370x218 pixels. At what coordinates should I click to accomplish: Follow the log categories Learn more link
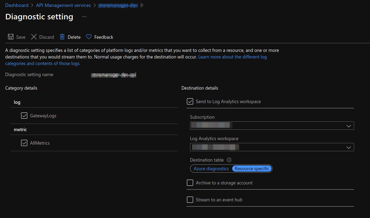(232, 57)
